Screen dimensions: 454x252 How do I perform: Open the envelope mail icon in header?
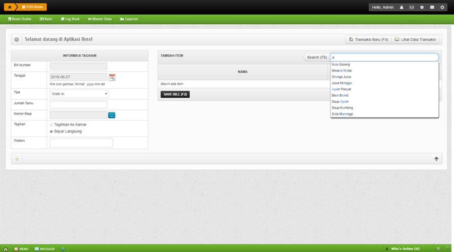click(x=412, y=8)
